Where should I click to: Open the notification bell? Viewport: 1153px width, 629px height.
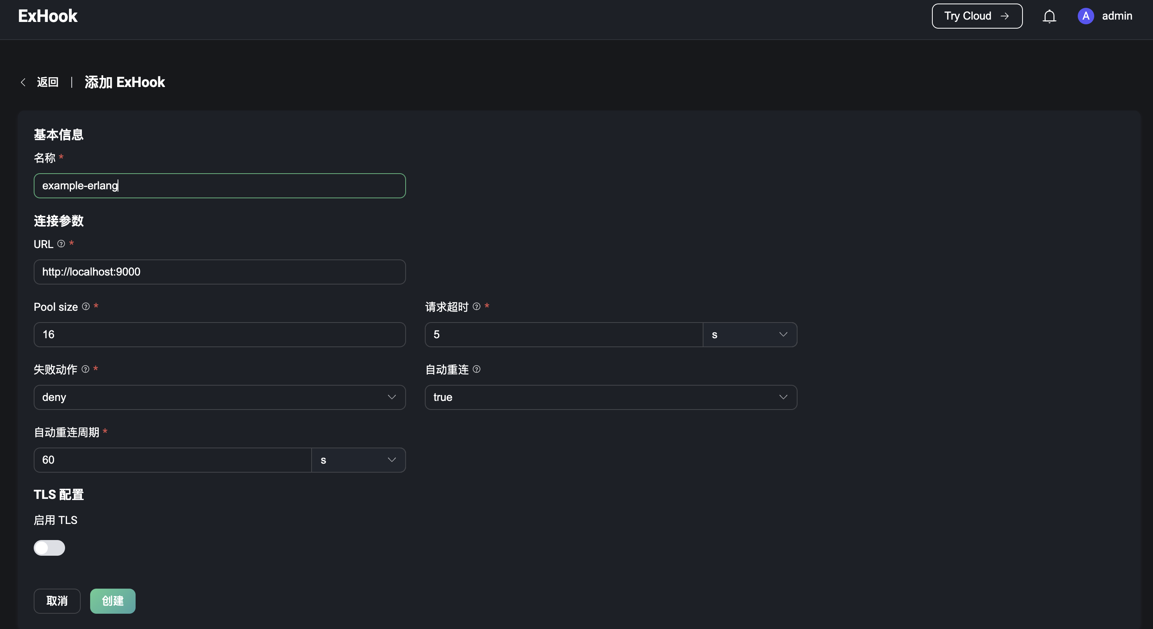(1049, 16)
